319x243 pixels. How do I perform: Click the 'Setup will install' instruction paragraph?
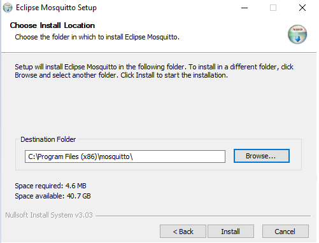(154, 71)
